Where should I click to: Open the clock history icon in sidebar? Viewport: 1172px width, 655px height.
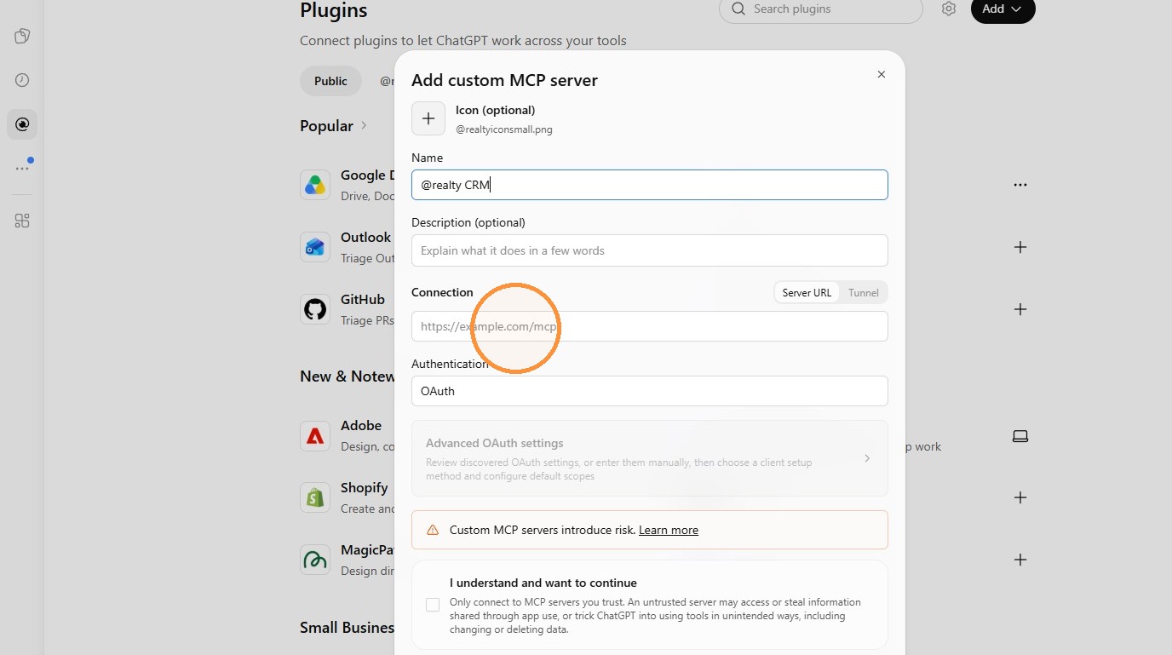[22, 80]
